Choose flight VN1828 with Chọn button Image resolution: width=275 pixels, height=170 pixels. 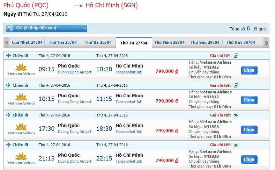(x=249, y=160)
